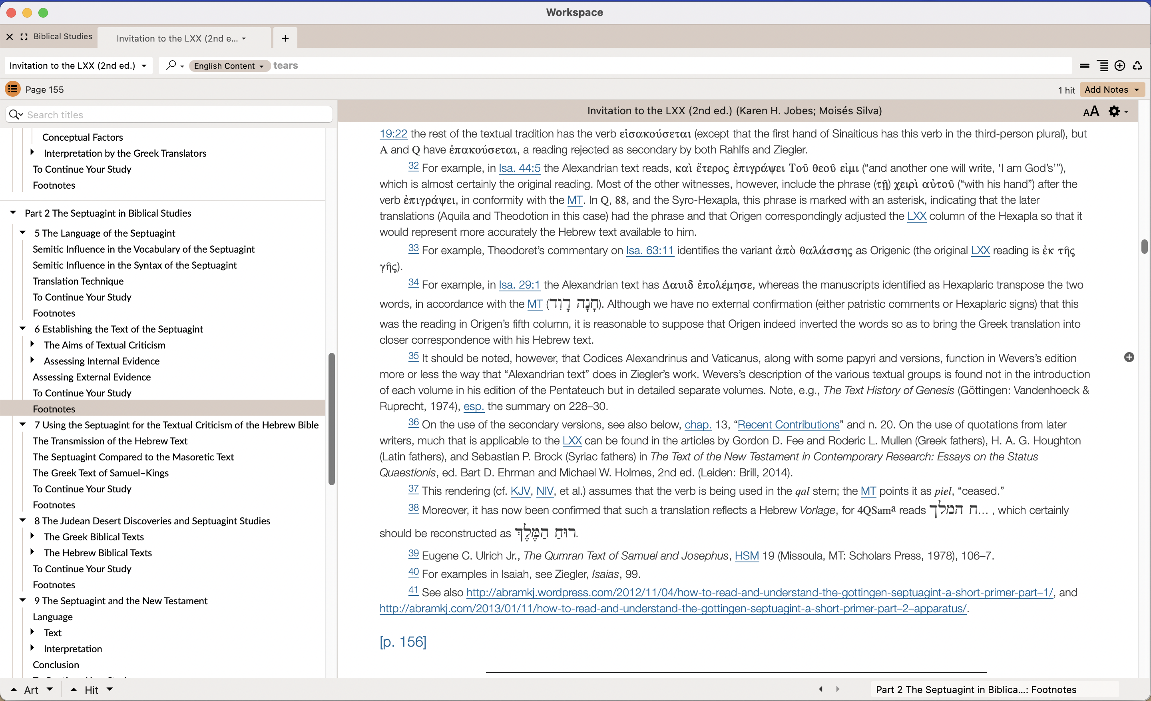
Task: Switch to the Biblical Studies tab
Action: tap(63, 36)
